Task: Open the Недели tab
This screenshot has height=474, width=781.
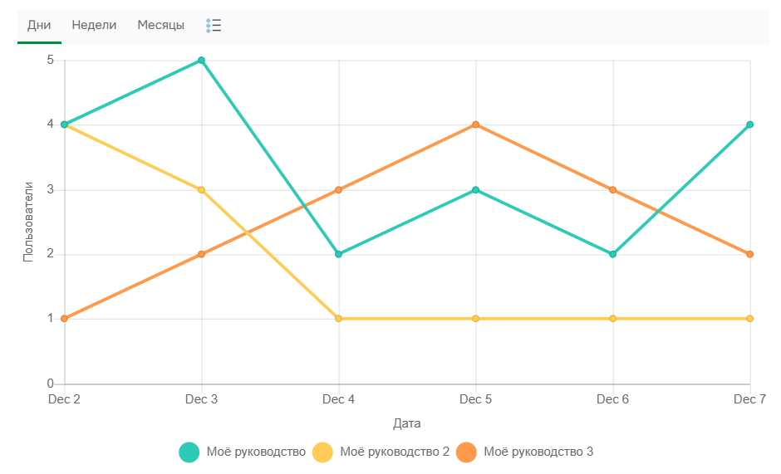Action: tap(94, 25)
